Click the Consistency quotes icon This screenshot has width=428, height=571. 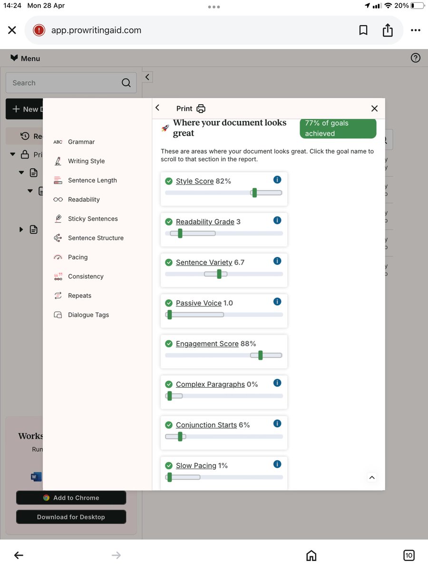pyautogui.click(x=58, y=276)
